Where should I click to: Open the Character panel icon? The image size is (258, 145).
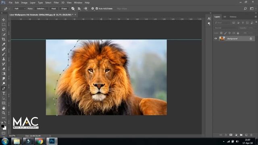tap(209, 19)
